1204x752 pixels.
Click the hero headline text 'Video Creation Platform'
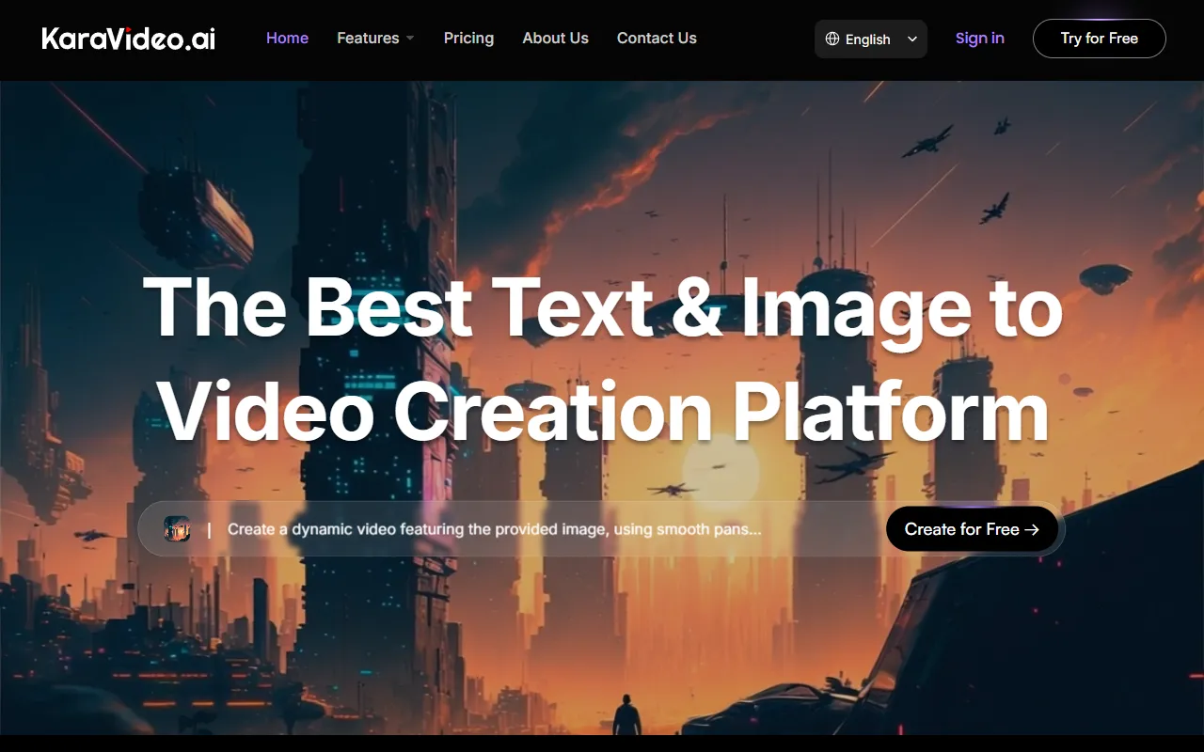coord(602,414)
